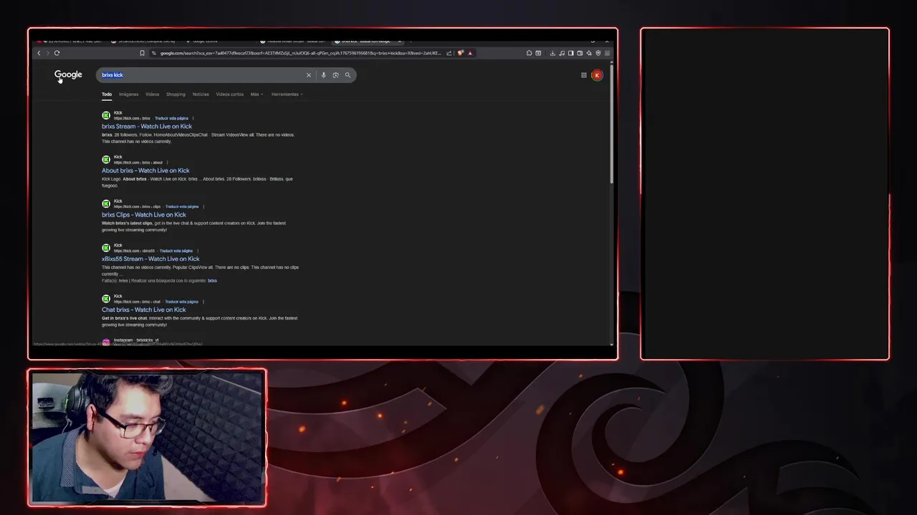Click the Kick favicon beside xBixs55 Stream result
The width and height of the screenshot is (917, 515).
[x=106, y=247]
